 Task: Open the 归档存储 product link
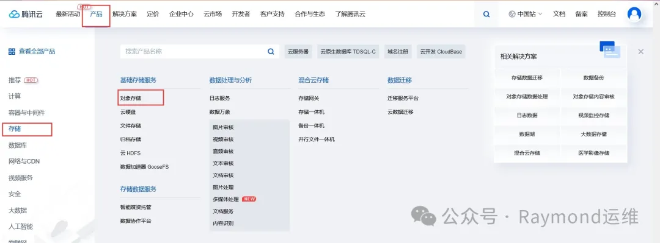coord(131,139)
